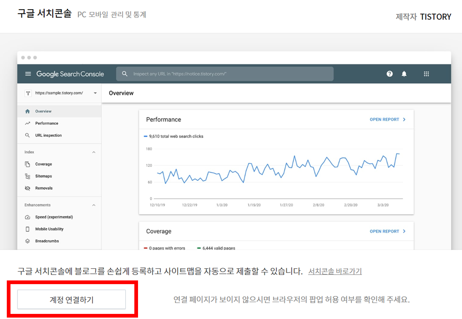Viewport: 462px width, 319px height.
Task: Select Sitemaps in the sidebar
Action: point(59,176)
